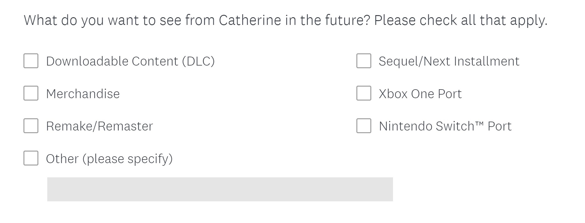This screenshot has height=223, width=585.
Task: Click the Merchandise option label
Action: coord(83,94)
